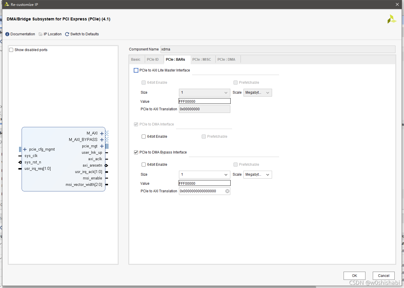Click the Switch to Defaults refresh icon

click(67, 34)
